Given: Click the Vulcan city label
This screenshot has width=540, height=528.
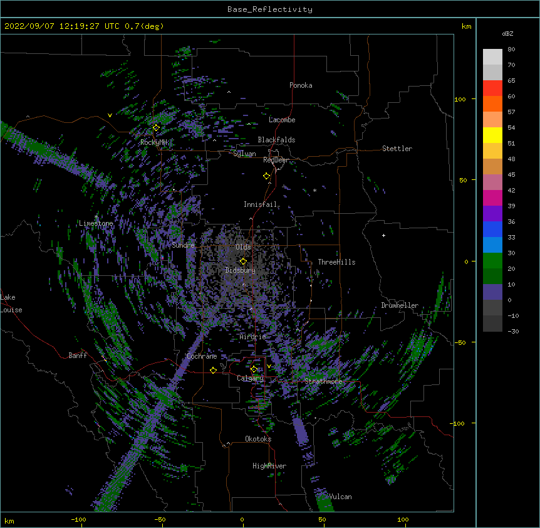Looking at the screenshot, I should [340, 497].
